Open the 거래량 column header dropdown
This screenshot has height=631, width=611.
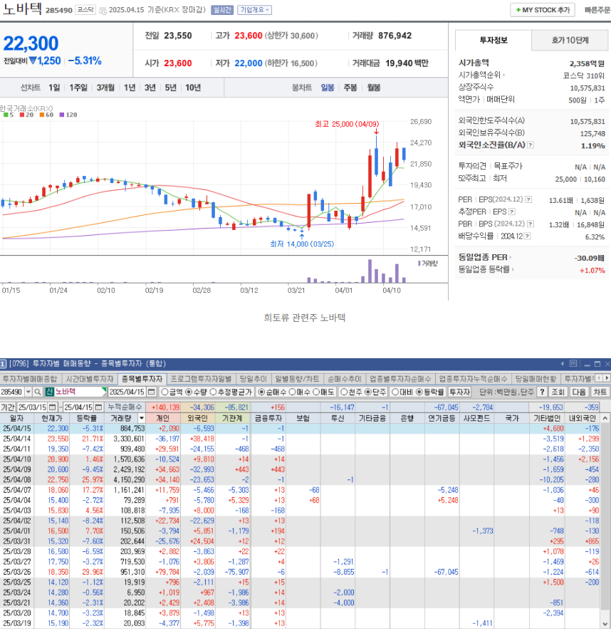[141, 419]
